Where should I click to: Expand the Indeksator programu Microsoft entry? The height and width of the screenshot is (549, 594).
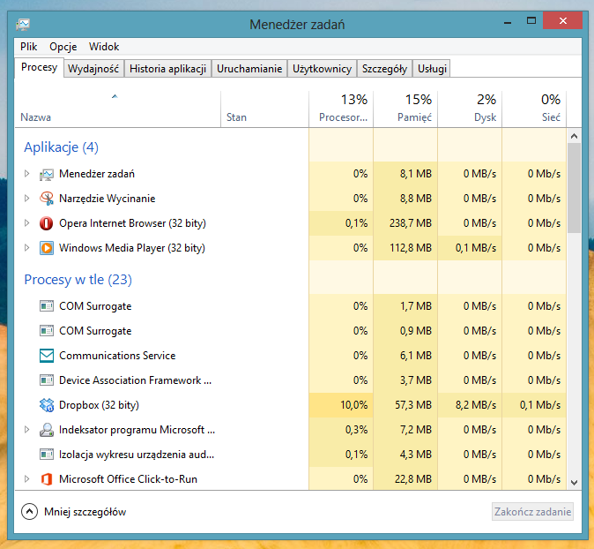[x=26, y=430]
